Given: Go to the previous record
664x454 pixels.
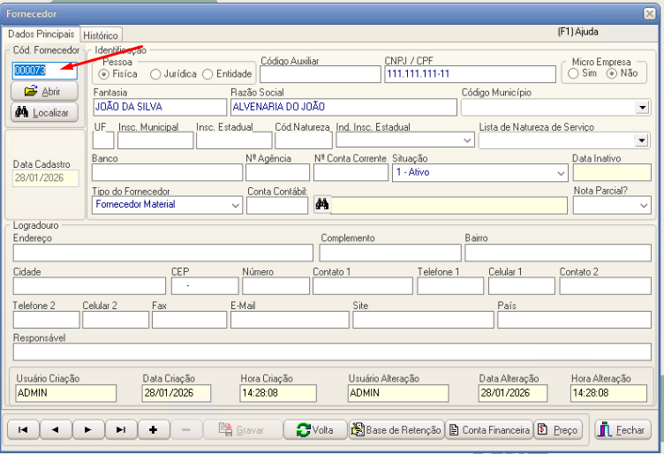Looking at the screenshot, I should 55,429.
